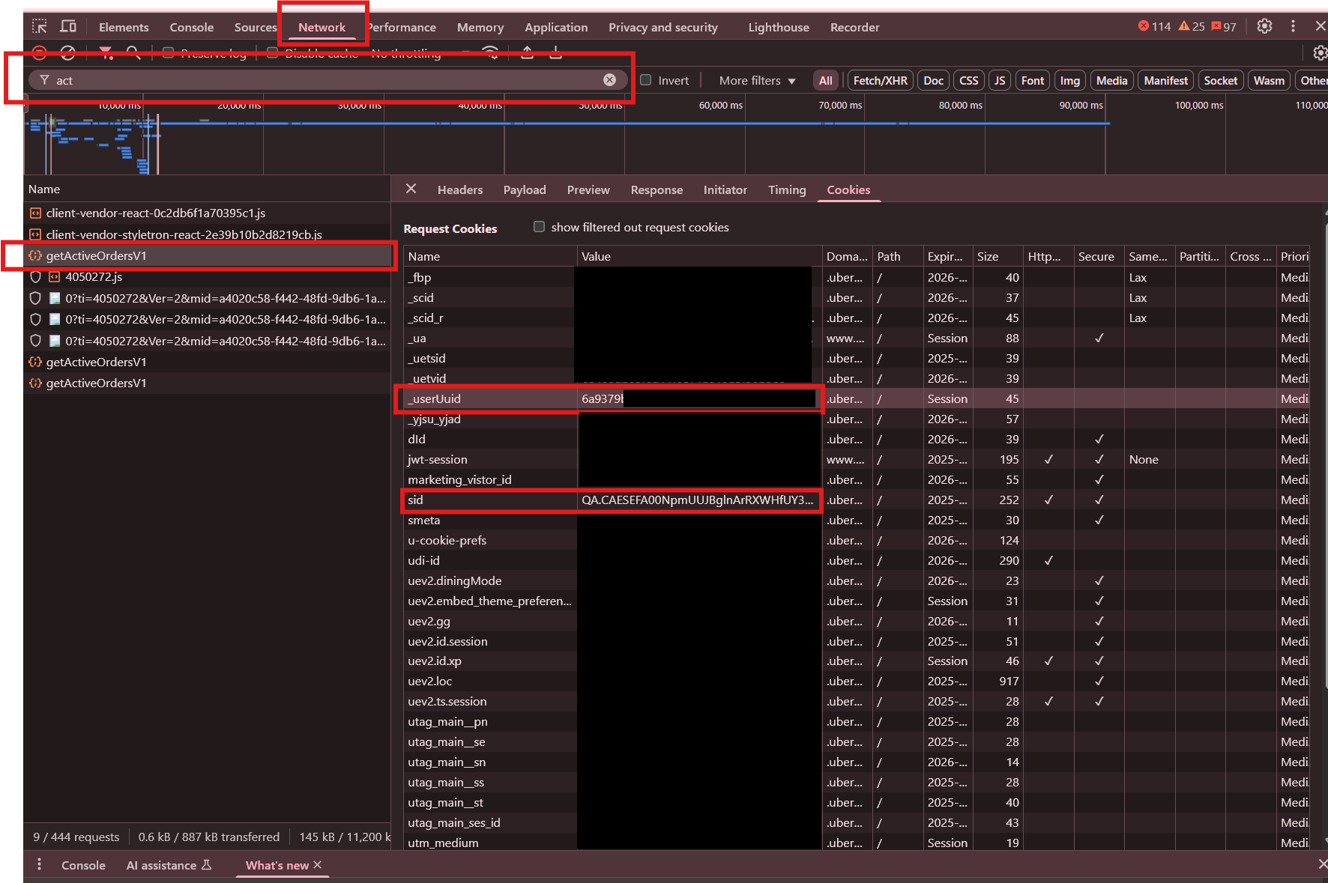Image resolution: width=1328 pixels, height=883 pixels.
Task: Open the drawer three-dot menu
Action: (39, 865)
